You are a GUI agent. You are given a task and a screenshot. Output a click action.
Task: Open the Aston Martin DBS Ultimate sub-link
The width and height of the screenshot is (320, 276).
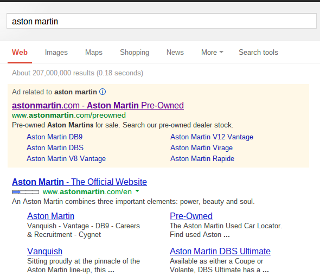pos(220,251)
